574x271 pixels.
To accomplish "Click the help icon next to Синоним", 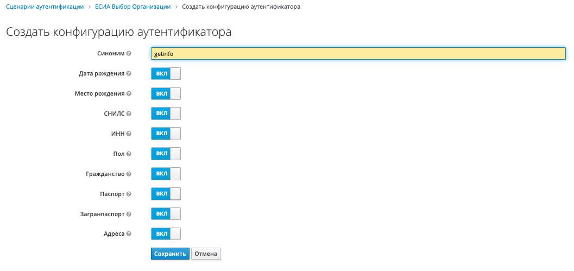I will pyautogui.click(x=129, y=53).
